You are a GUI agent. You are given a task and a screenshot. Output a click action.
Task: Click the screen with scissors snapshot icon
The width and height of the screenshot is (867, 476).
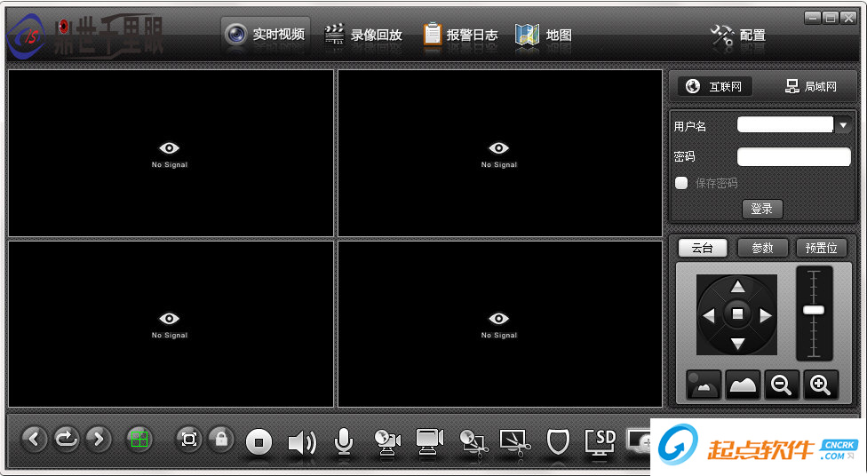point(515,442)
